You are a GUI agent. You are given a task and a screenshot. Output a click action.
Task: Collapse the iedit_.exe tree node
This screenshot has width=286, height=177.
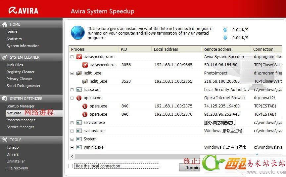point(72,74)
